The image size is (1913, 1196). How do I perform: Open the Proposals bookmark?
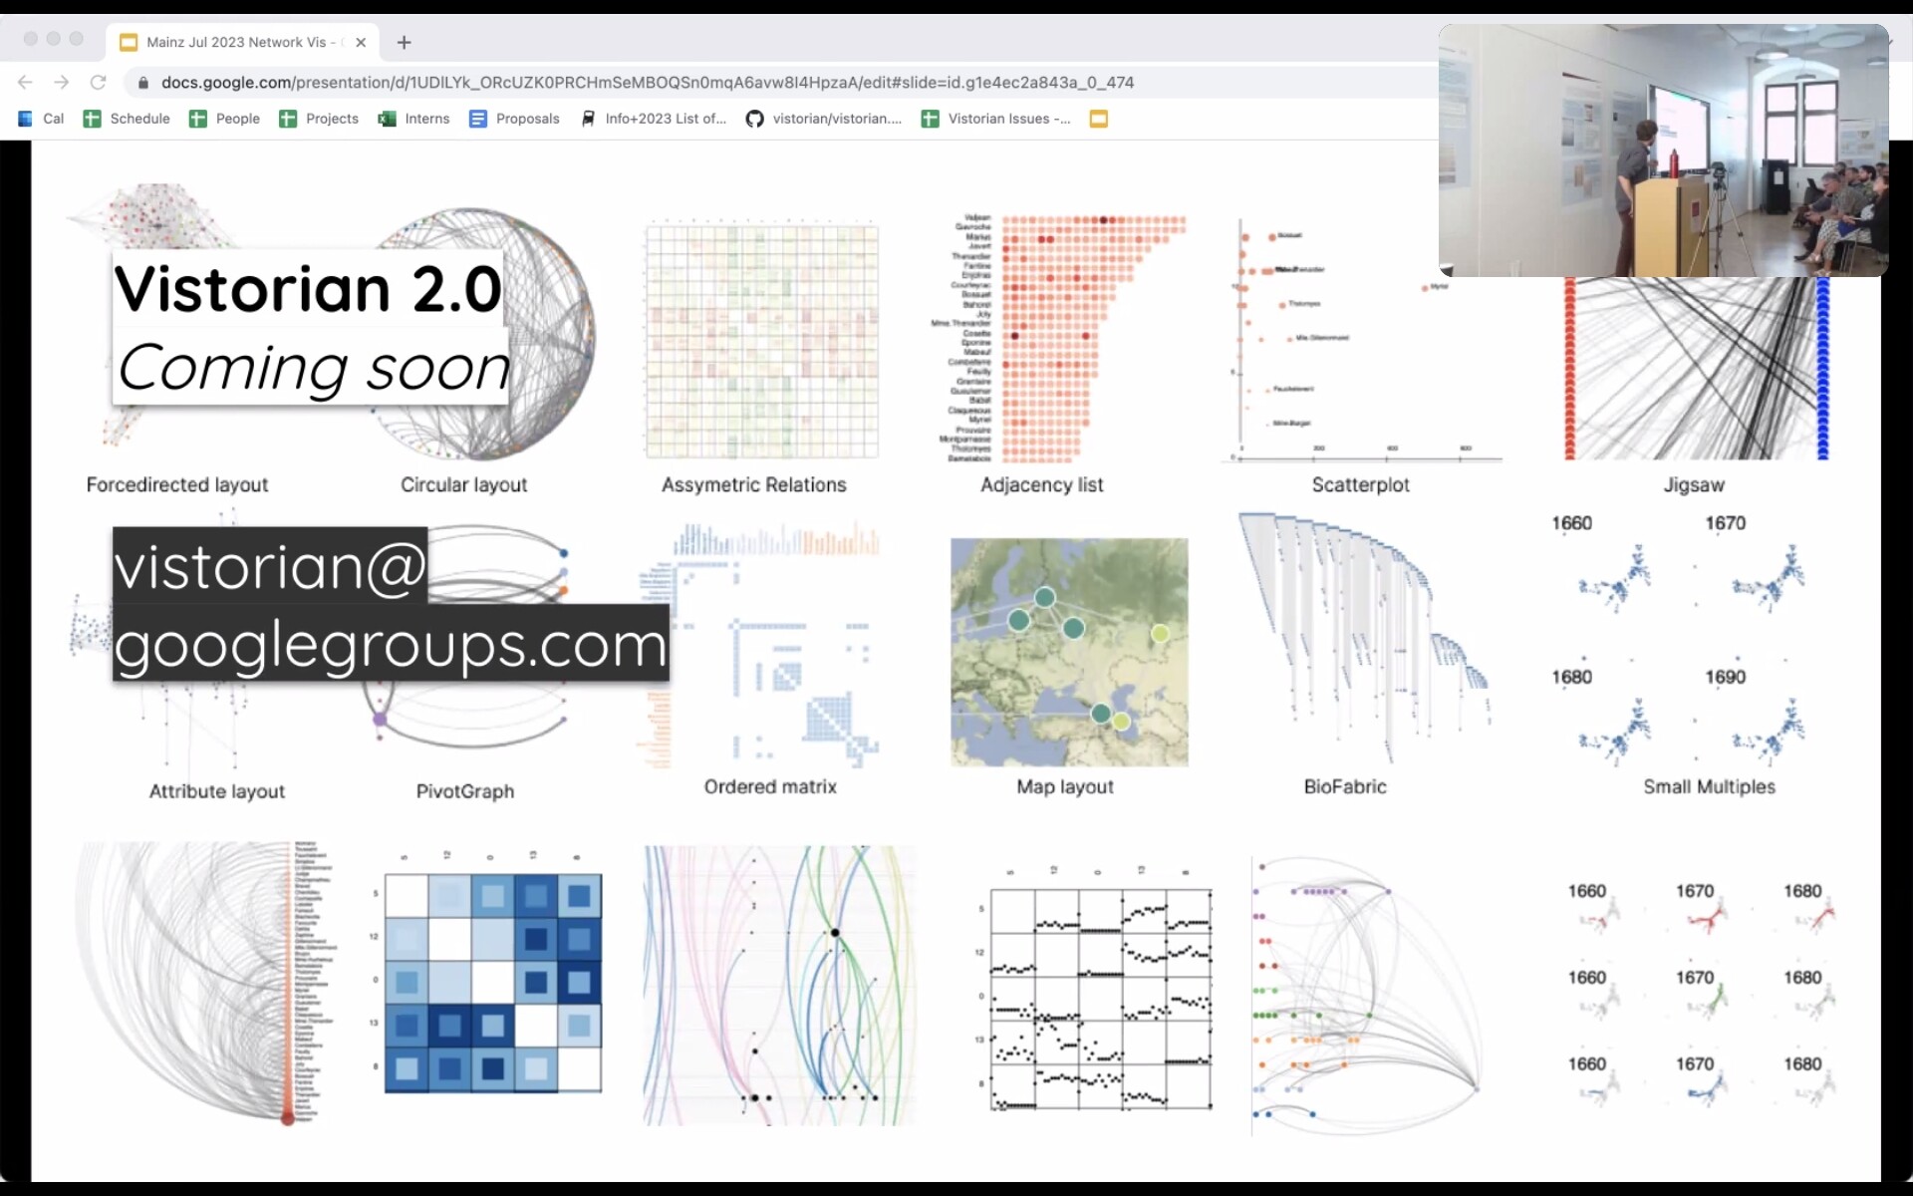click(514, 119)
